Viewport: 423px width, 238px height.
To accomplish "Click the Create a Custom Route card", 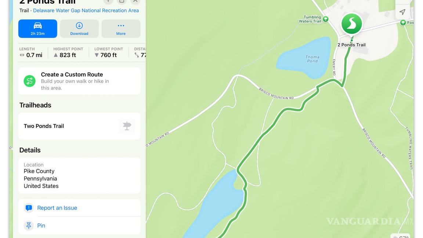I will pos(79,81).
